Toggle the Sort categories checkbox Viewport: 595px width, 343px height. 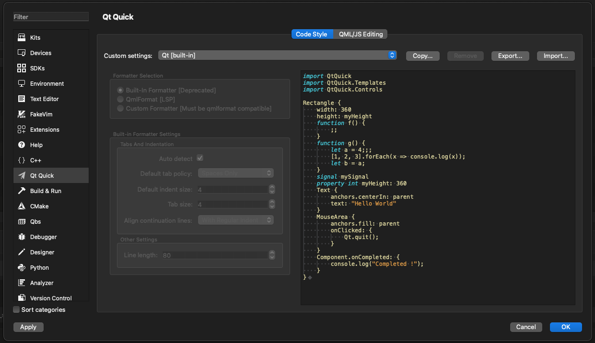point(16,309)
